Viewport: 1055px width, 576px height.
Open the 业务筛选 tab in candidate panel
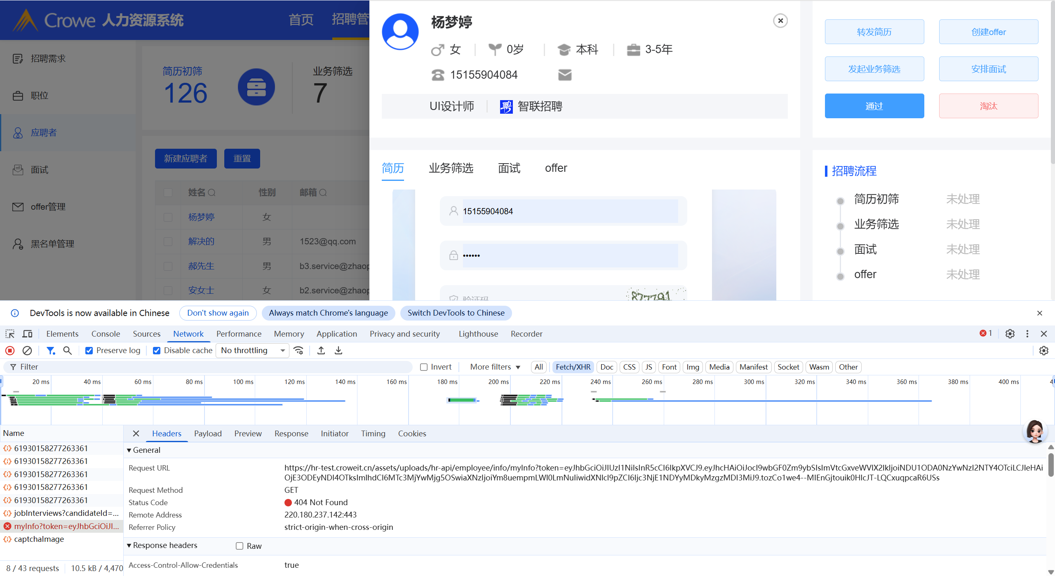tap(451, 168)
